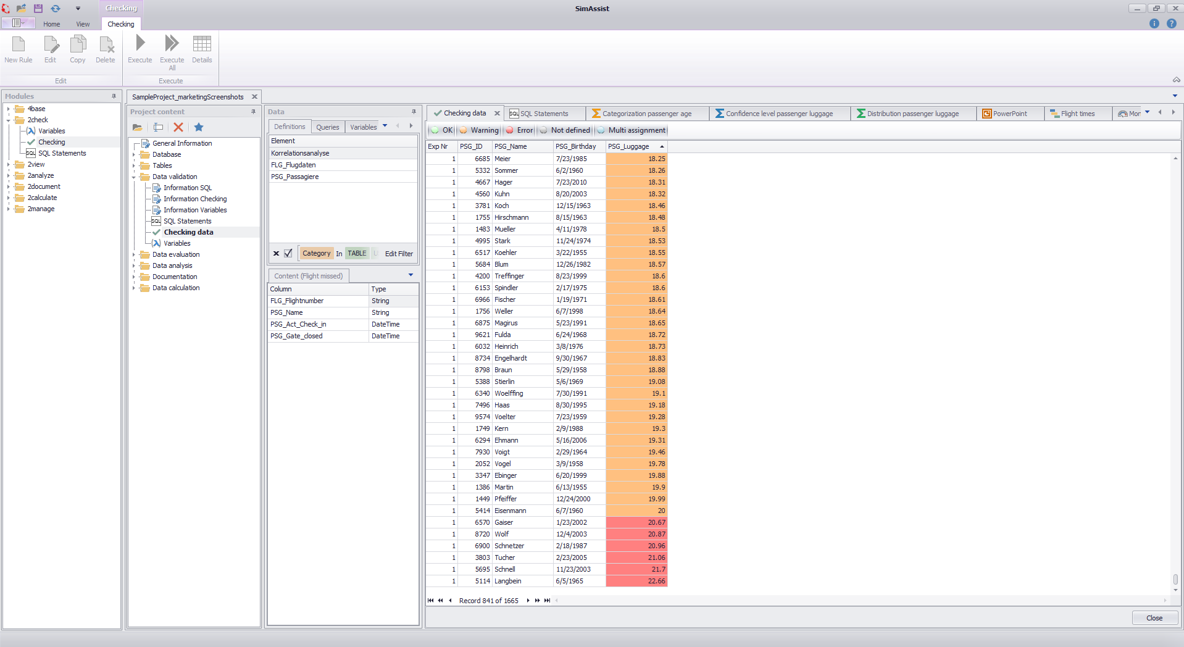Open the Variables tab in Data panel
Viewport: 1184px width, 647px height.
click(x=364, y=127)
